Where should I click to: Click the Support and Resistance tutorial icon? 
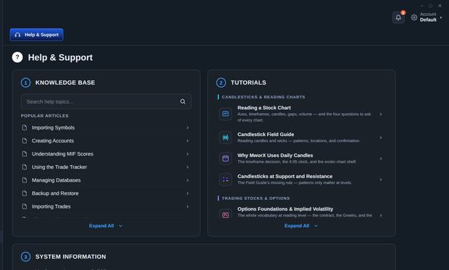point(226,180)
